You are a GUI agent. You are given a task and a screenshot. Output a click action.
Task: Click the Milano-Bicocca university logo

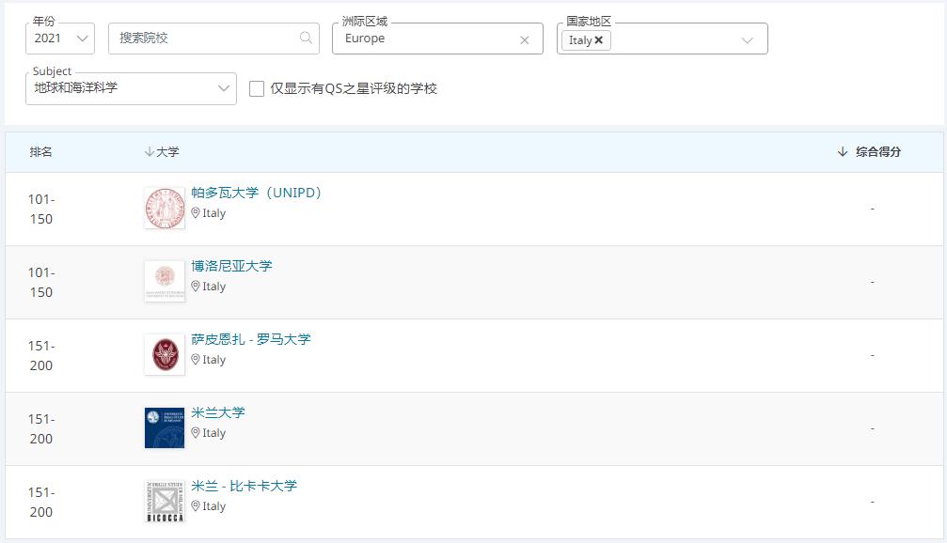pos(165,502)
